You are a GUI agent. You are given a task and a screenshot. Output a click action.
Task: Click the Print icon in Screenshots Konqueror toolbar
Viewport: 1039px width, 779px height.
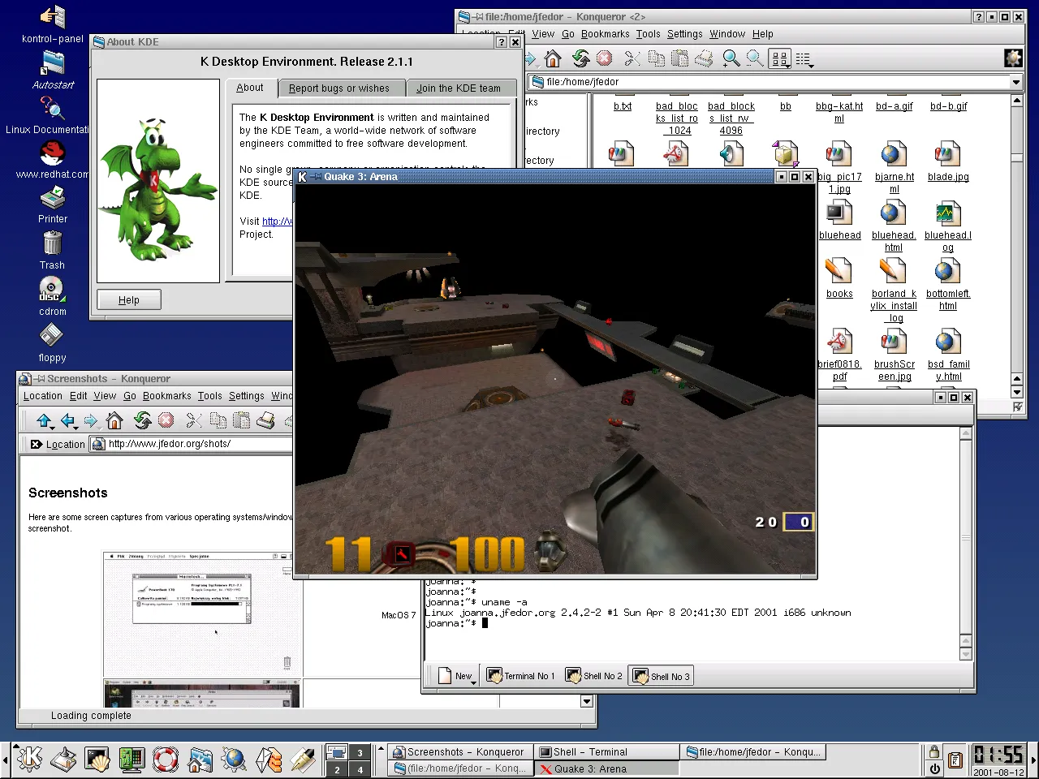tap(265, 420)
